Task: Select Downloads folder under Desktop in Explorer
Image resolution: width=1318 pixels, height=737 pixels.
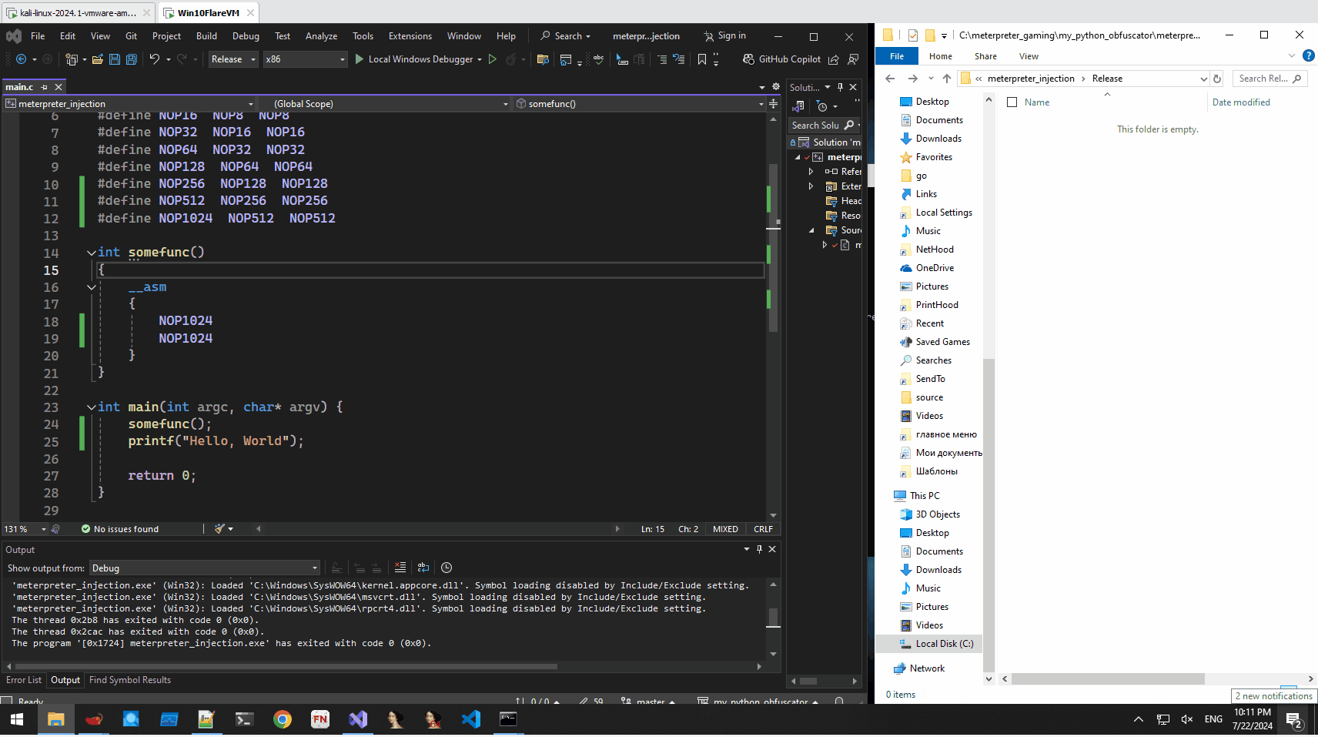Action: click(938, 139)
